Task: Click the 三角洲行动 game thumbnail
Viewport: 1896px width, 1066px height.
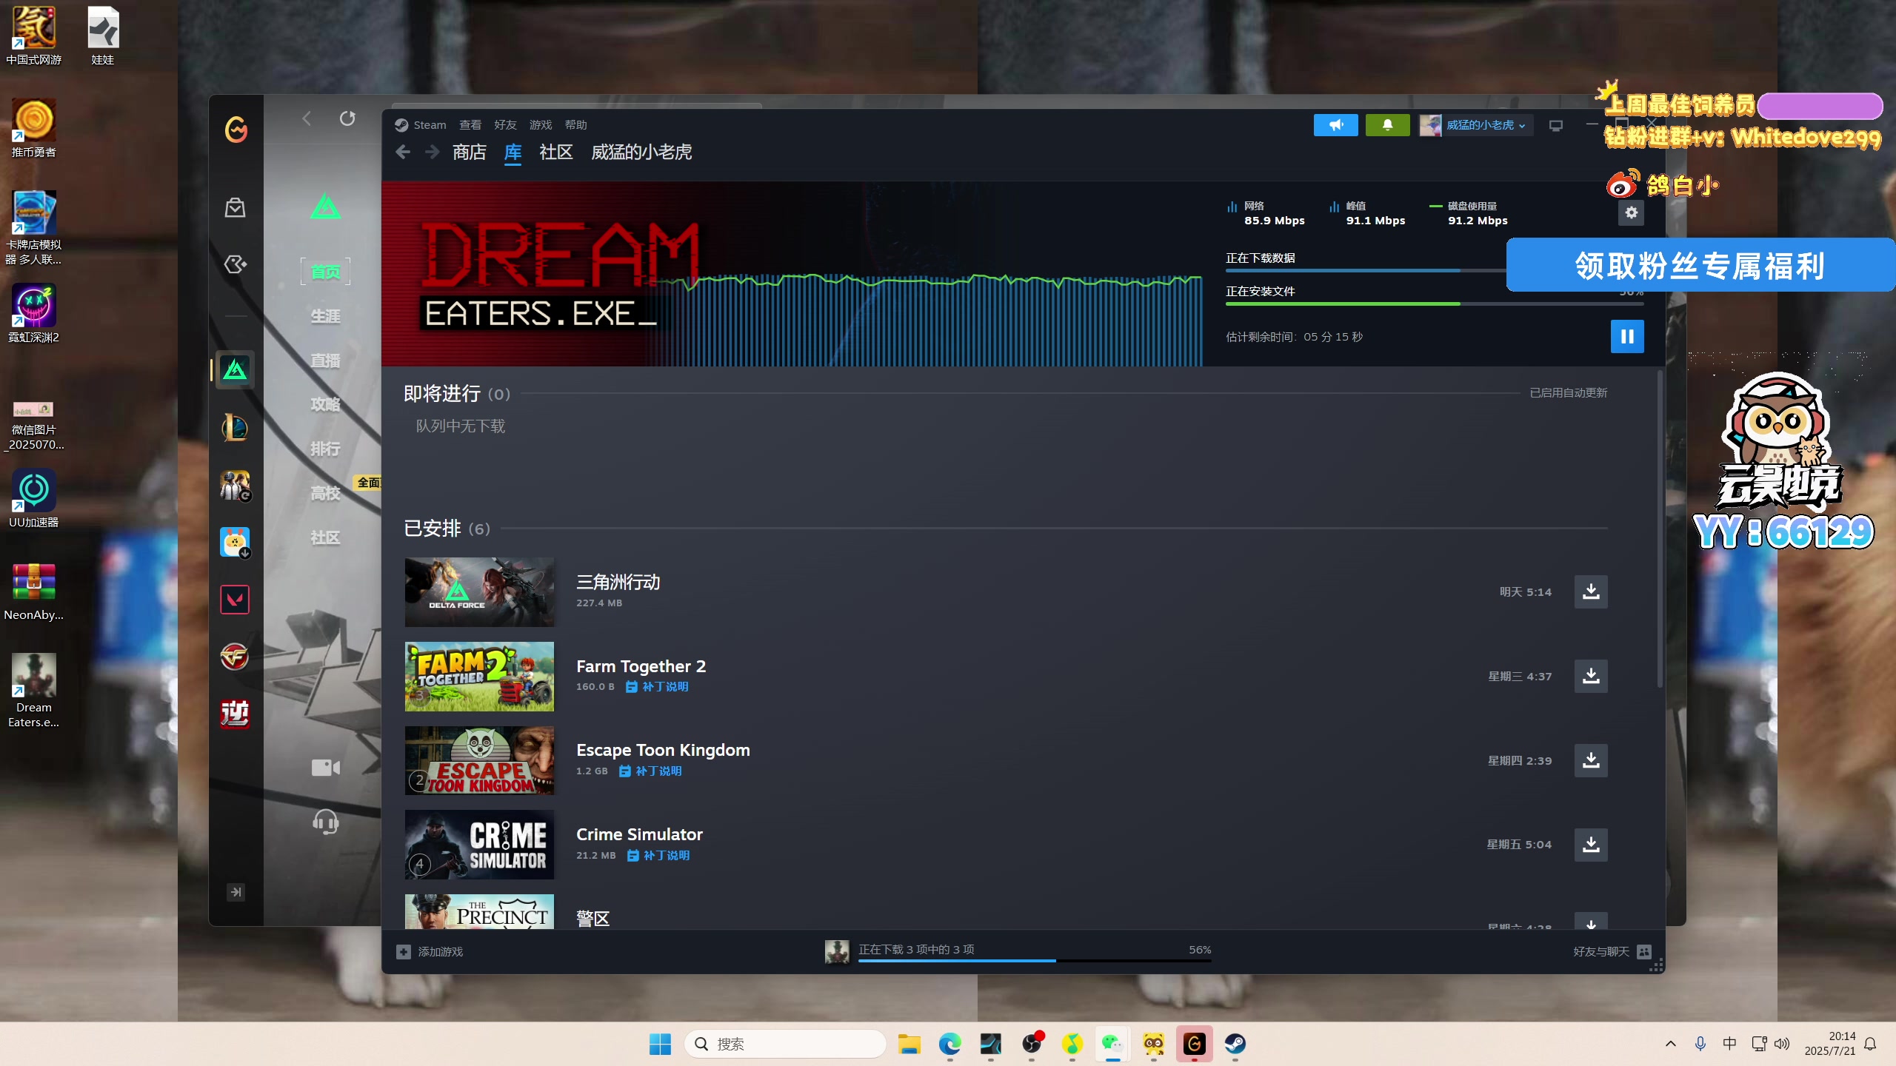Action: click(479, 592)
